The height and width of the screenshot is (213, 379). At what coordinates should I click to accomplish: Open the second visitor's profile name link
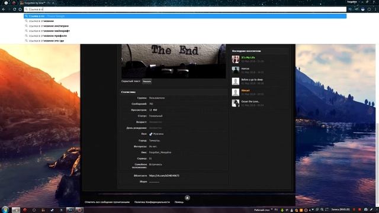245,69
